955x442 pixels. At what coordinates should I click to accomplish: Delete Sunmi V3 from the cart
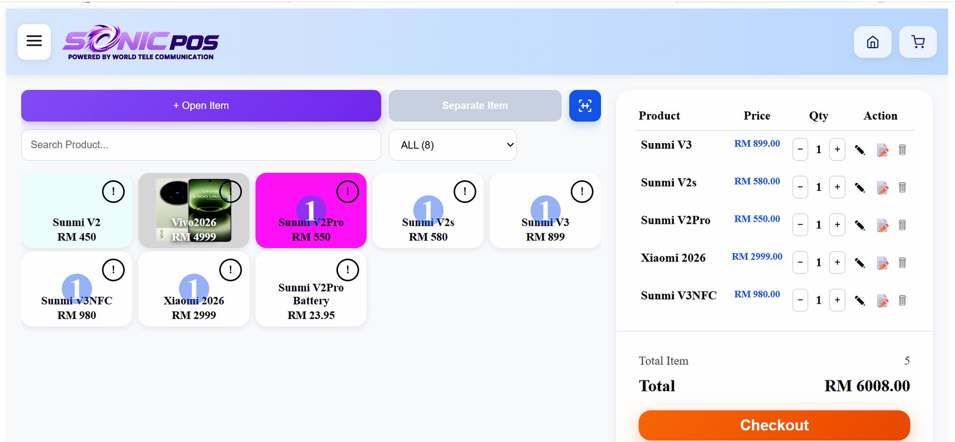tap(902, 150)
